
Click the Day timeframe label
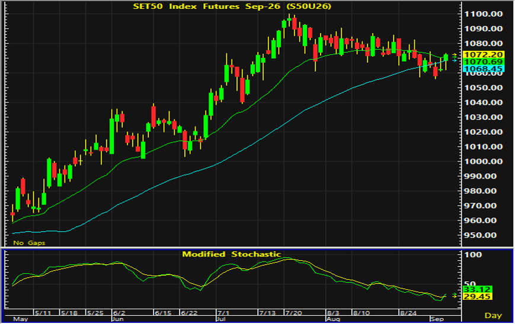493,316
